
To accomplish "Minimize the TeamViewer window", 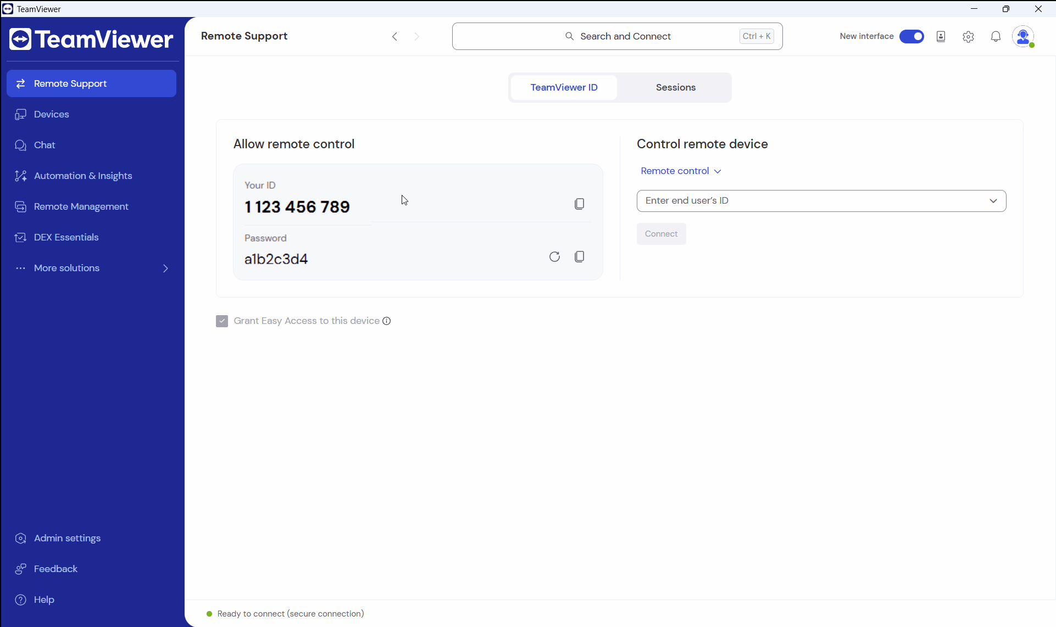I will coord(974,9).
